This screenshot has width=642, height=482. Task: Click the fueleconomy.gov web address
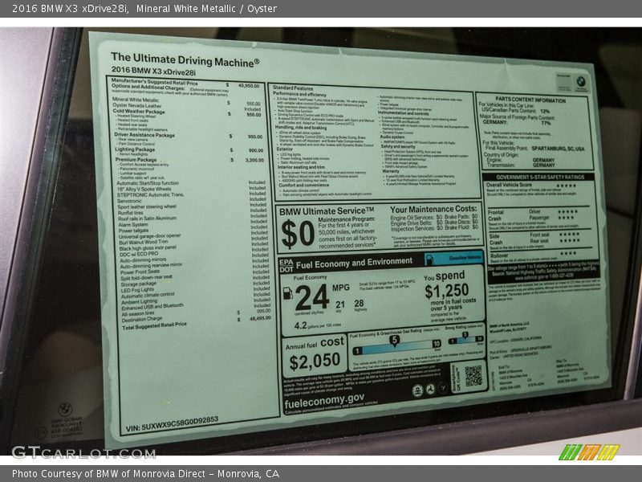(324, 400)
